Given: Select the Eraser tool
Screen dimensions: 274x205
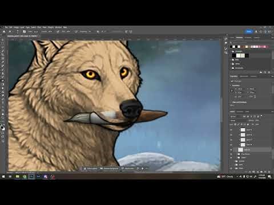Looking at the screenshot, I should (3, 80).
